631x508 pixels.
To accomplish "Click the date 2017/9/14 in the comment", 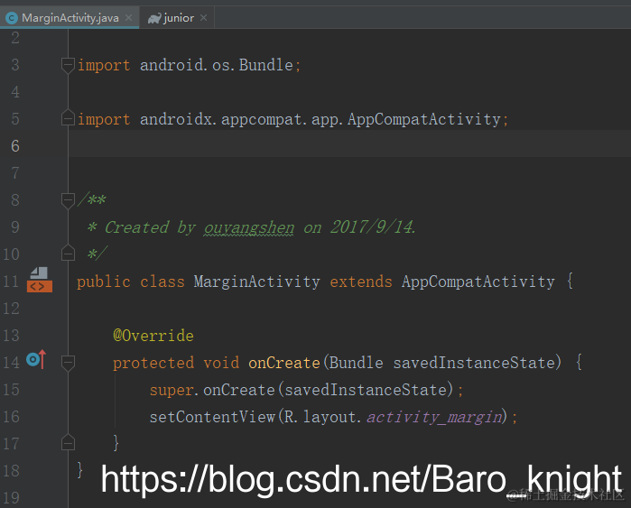I will point(372,227).
